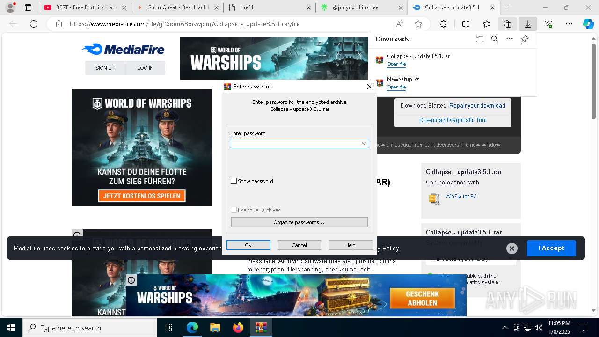Switch to Soon Cheat - Best Hack tab

coord(178,7)
